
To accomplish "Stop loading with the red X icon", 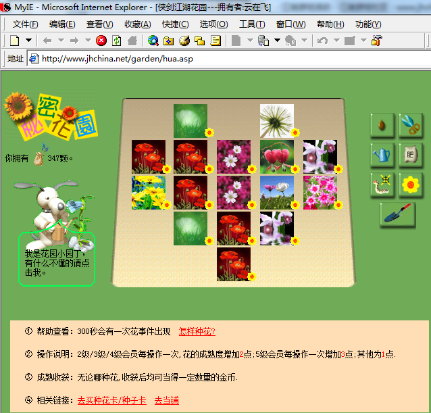I will coord(101,41).
